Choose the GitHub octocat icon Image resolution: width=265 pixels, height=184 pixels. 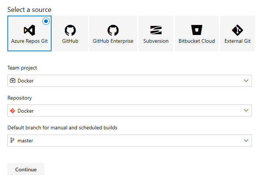70,30
